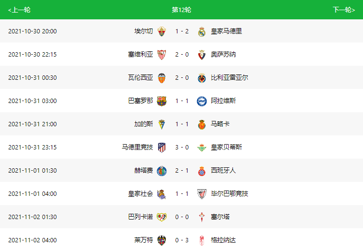Open the 1 - 1 巴塞罗那 match score

[x=182, y=101]
